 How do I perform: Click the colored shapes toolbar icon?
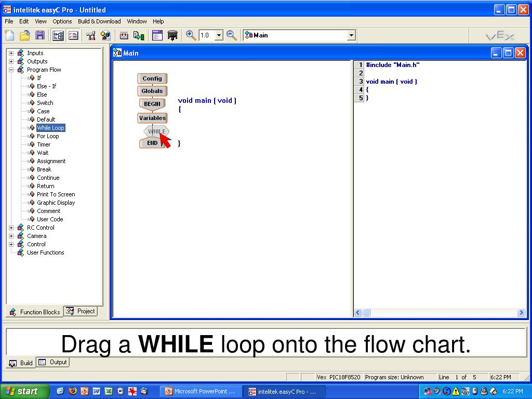106,35
